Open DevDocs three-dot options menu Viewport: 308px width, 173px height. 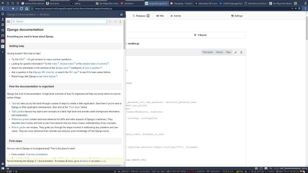point(120,22)
